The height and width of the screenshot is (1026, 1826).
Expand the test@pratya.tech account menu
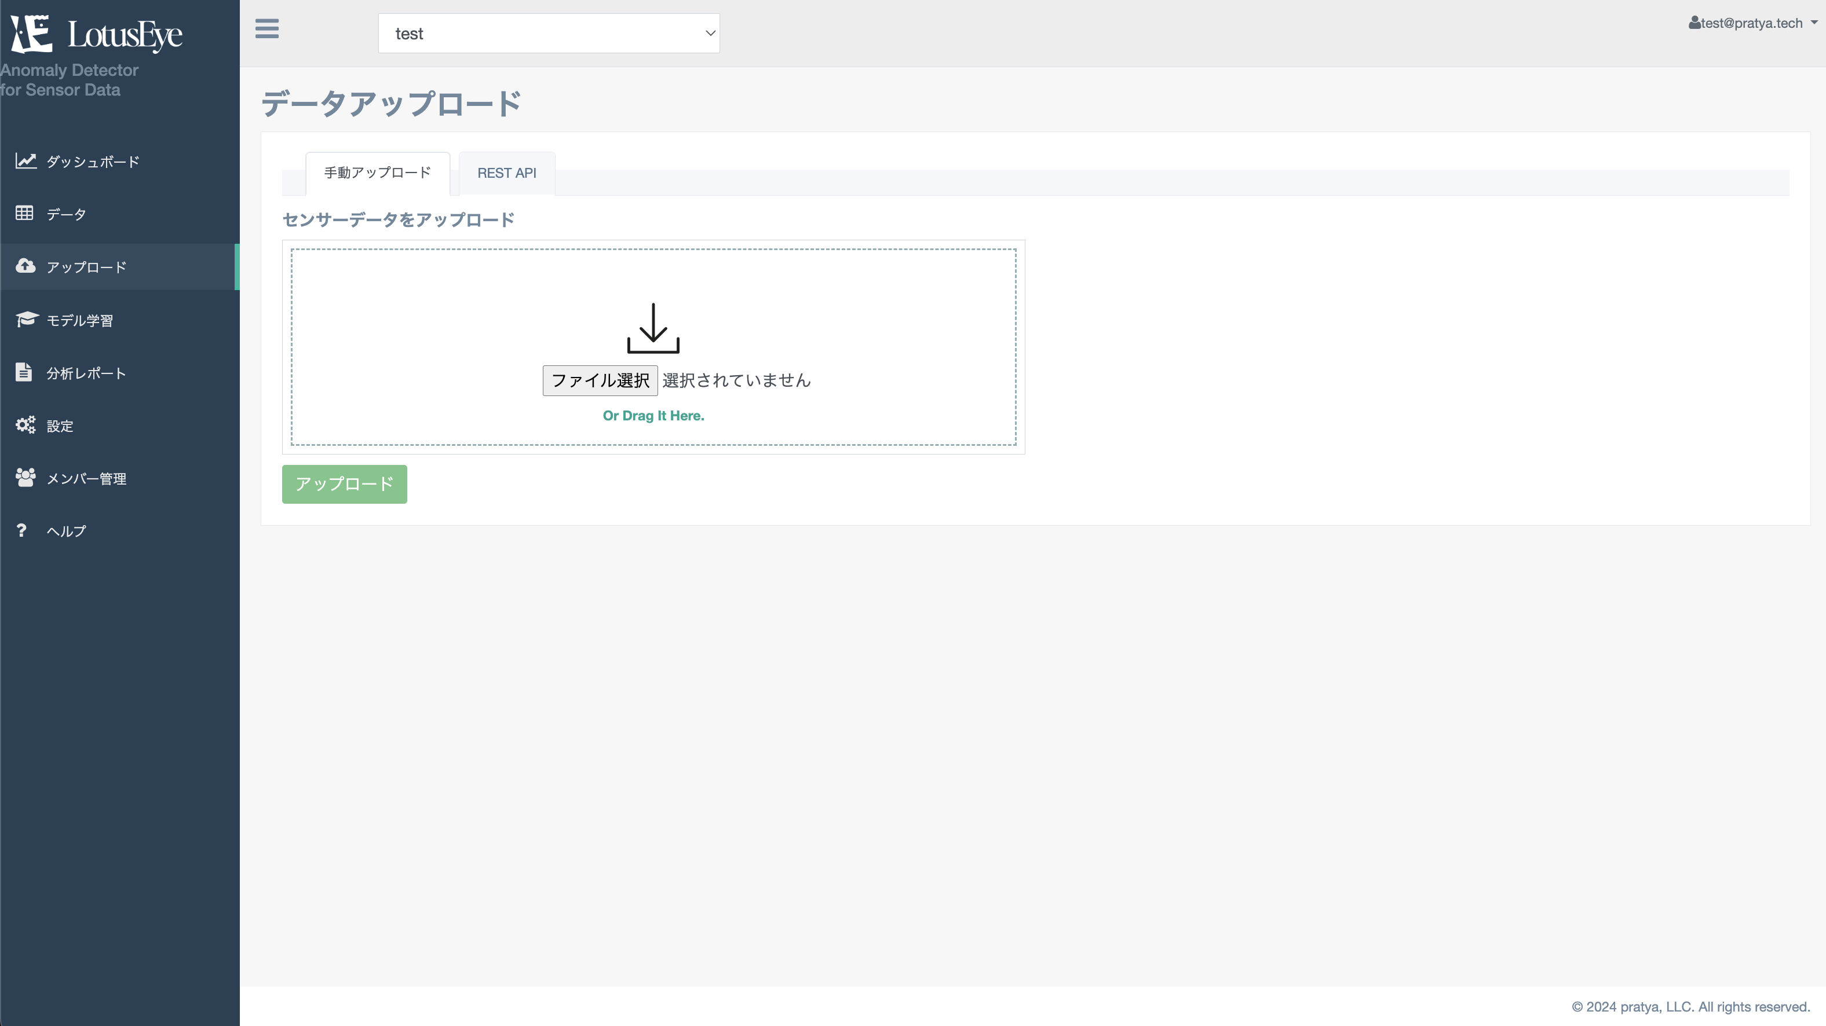(1752, 23)
